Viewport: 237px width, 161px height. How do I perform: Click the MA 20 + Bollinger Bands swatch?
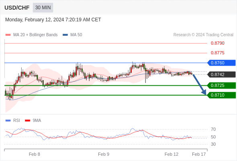[8, 35]
